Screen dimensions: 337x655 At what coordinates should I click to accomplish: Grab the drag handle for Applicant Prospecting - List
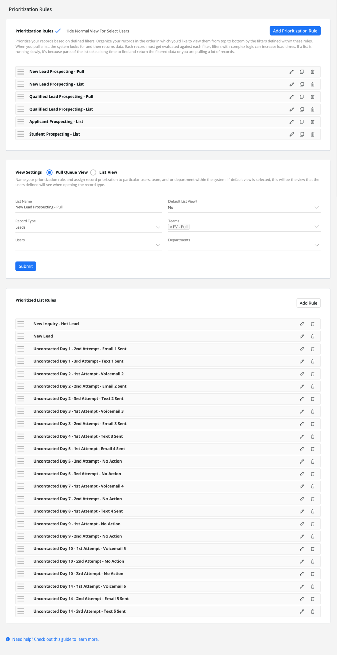click(x=21, y=122)
